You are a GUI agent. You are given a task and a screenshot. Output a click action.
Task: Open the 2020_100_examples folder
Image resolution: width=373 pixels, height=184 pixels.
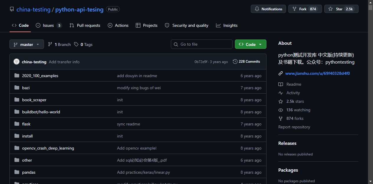tap(40, 76)
